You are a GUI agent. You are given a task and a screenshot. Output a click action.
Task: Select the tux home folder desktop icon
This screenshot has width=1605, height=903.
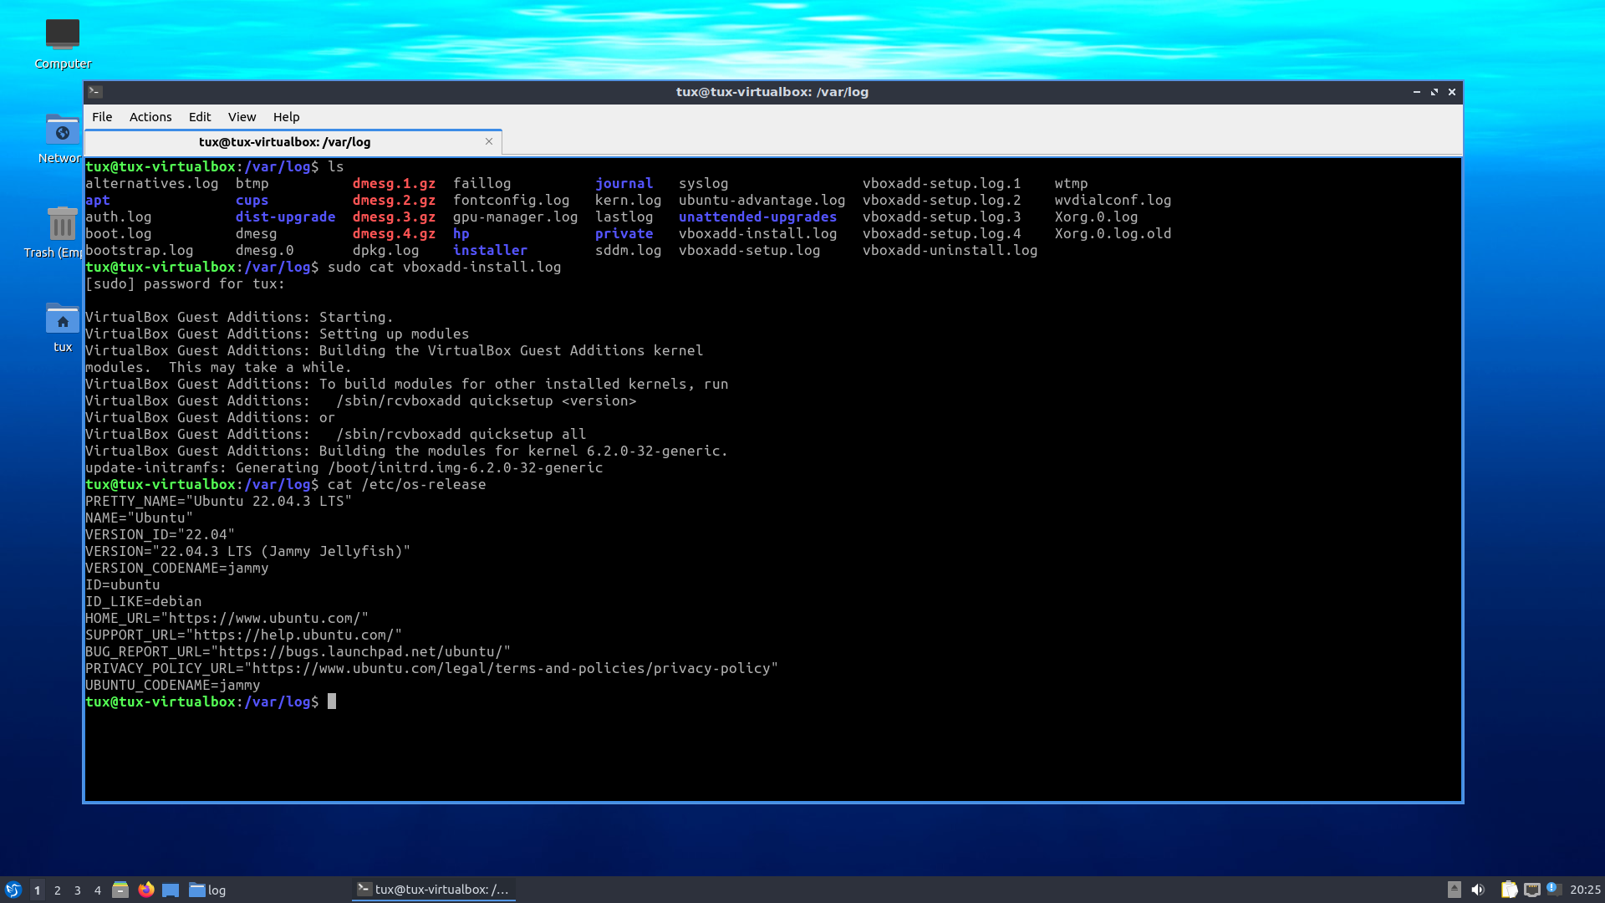click(x=63, y=328)
